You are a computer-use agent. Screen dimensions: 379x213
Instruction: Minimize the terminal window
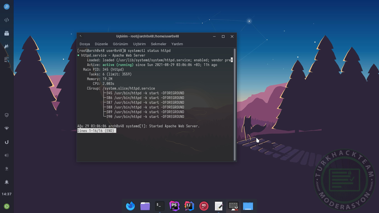coord(214,36)
